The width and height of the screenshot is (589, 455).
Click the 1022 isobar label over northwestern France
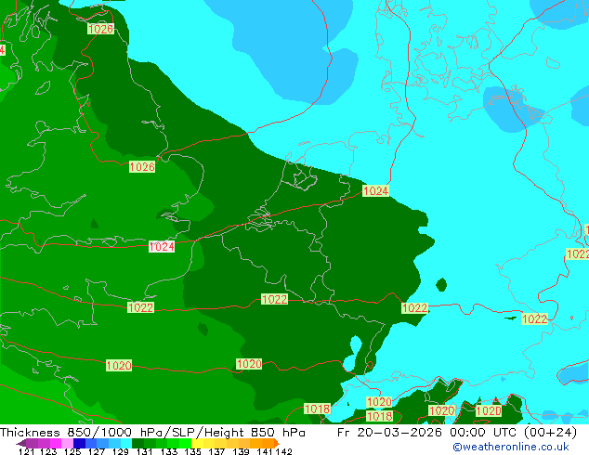140,307
